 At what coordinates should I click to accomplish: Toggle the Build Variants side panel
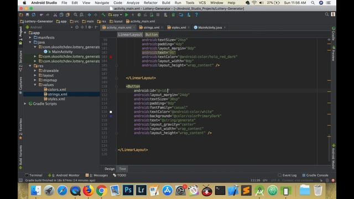coord(20,157)
